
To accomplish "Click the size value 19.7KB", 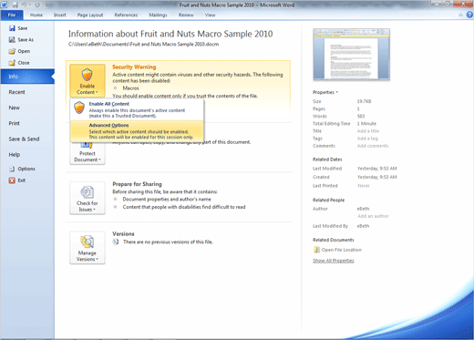I will [364, 101].
